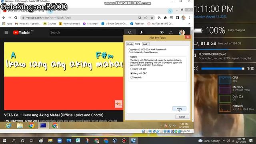This screenshot has height=144, width=256.
Task: Open Chrome in the Windows 8 taskbar
Action: [x=32, y=126]
